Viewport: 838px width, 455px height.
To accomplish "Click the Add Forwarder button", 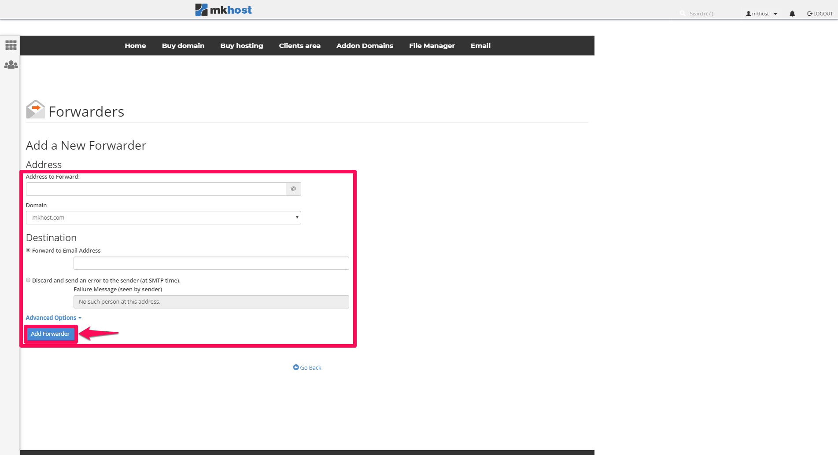I will pyautogui.click(x=50, y=334).
